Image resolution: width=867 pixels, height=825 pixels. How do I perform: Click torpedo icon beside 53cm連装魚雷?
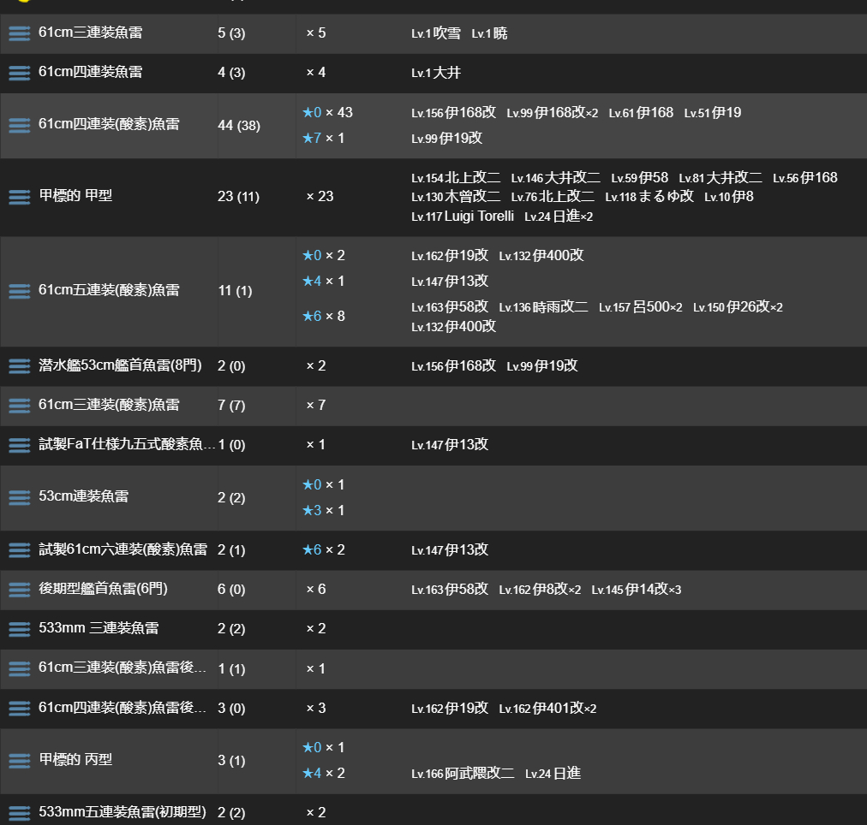coord(20,497)
